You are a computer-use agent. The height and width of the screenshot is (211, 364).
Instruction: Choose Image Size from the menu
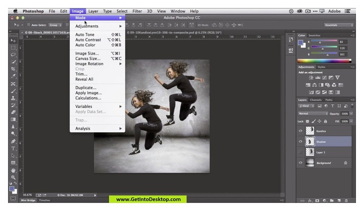(97, 54)
